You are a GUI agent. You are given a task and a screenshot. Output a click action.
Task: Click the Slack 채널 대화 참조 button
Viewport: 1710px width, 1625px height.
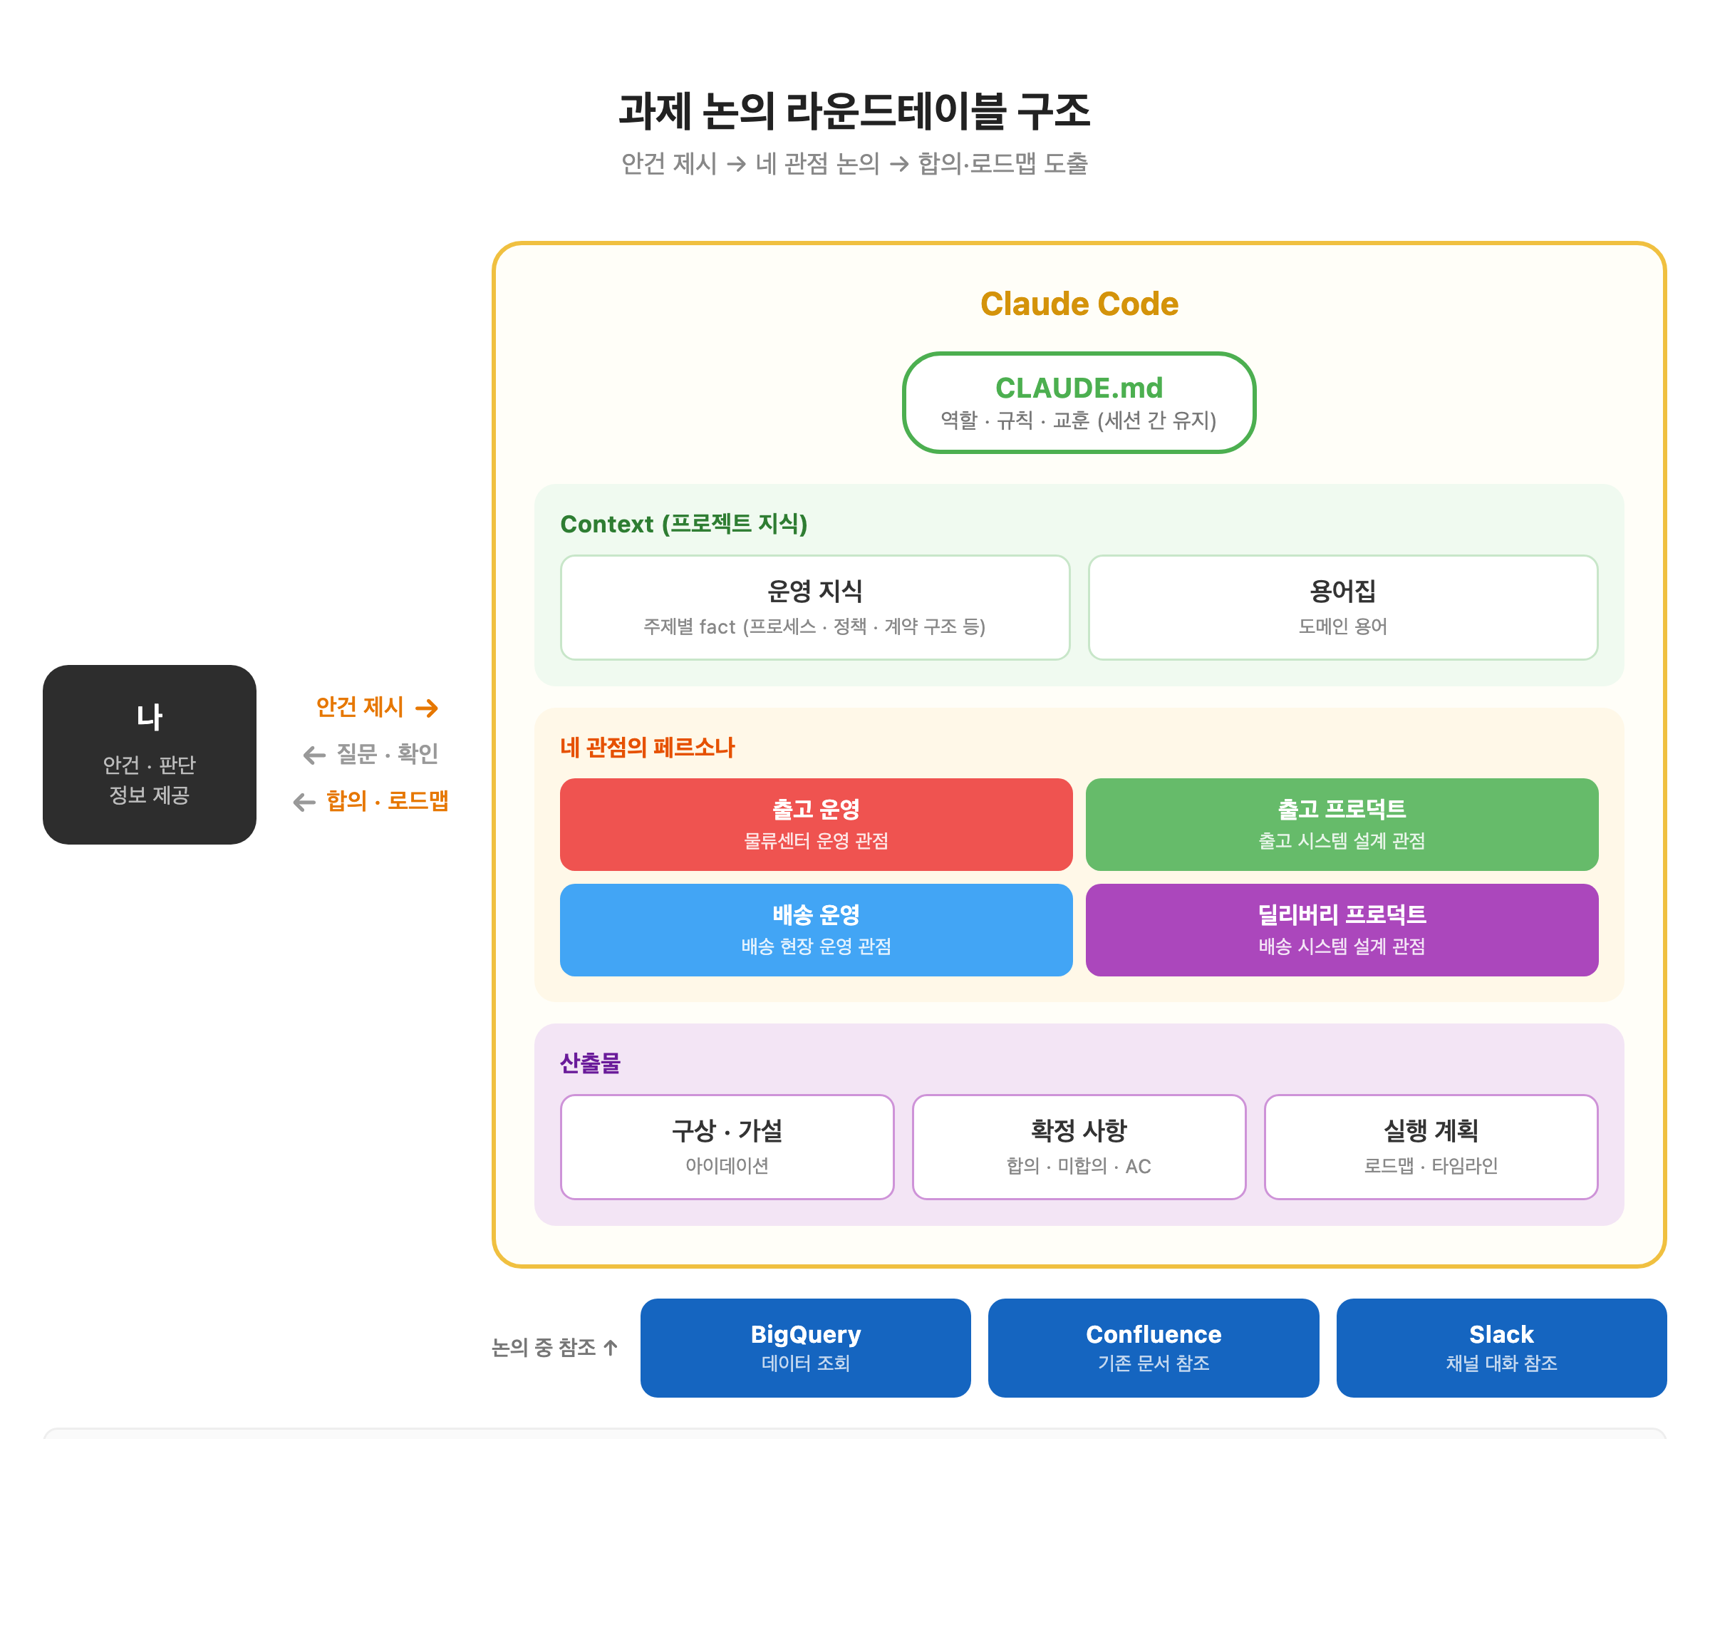(1501, 1347)
